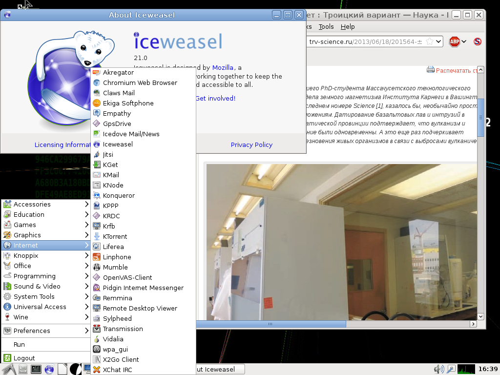Image resolution: width=500 pixels, height=375 pixels.
Task: Start Pidgin Internet Messenger
Action: pos(143,288)
